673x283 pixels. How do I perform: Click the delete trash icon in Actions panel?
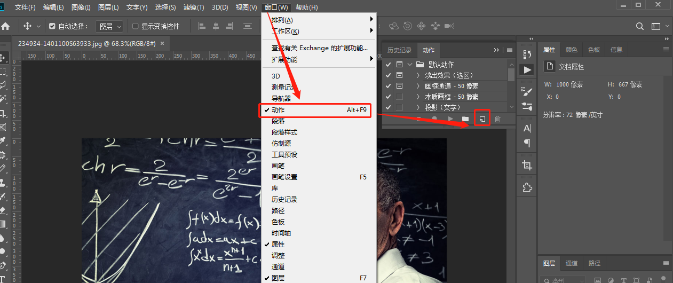pyautogui.click(x=497, y=119)
